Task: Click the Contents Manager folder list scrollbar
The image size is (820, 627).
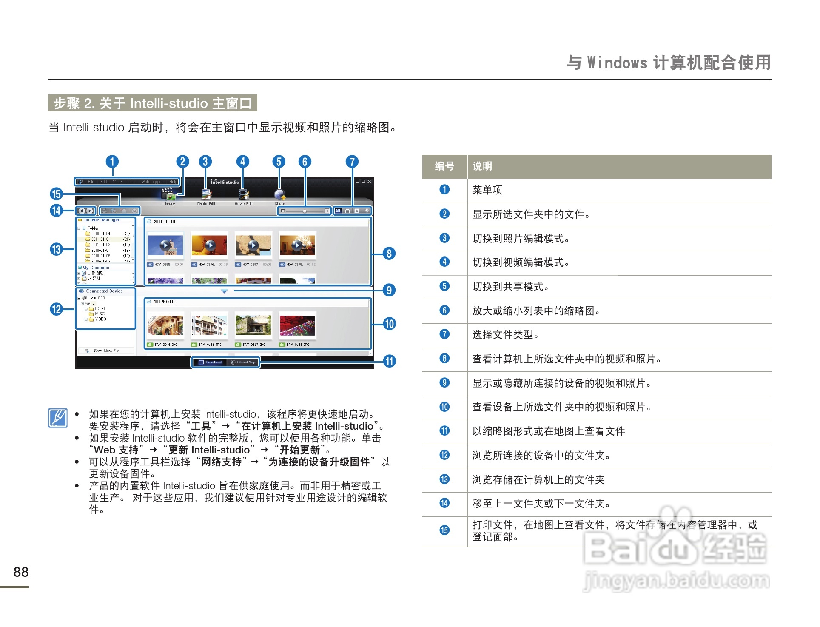Action: [x=133, y=242]
